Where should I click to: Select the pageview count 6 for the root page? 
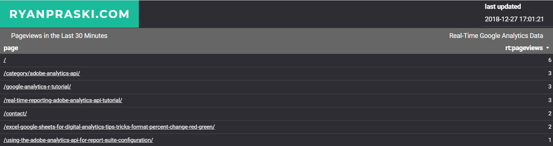click(x=550, y=60)
